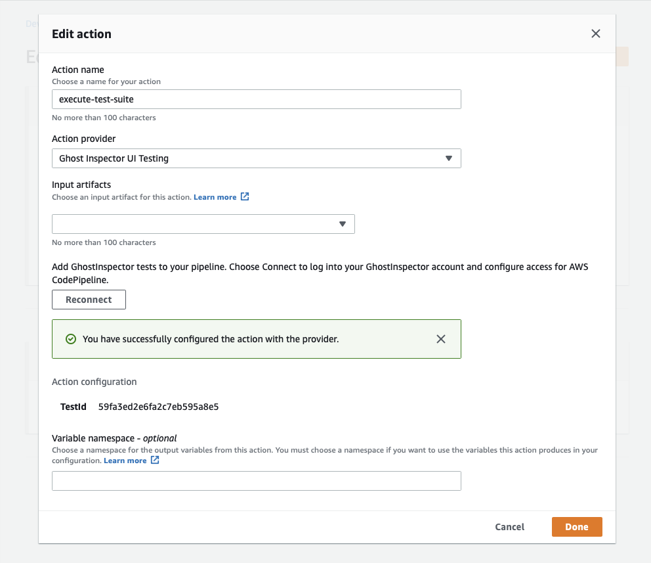Click the Action configuration heading
Screen dimensions: 651x563
click(94, 382)
